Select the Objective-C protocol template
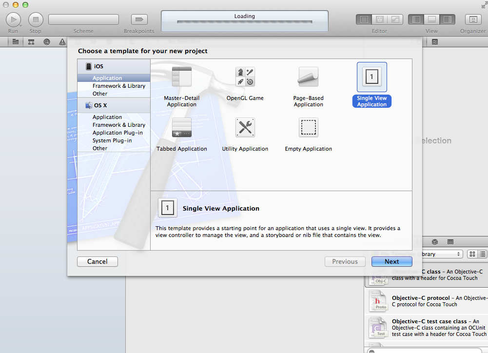 (x=427, y=301)
